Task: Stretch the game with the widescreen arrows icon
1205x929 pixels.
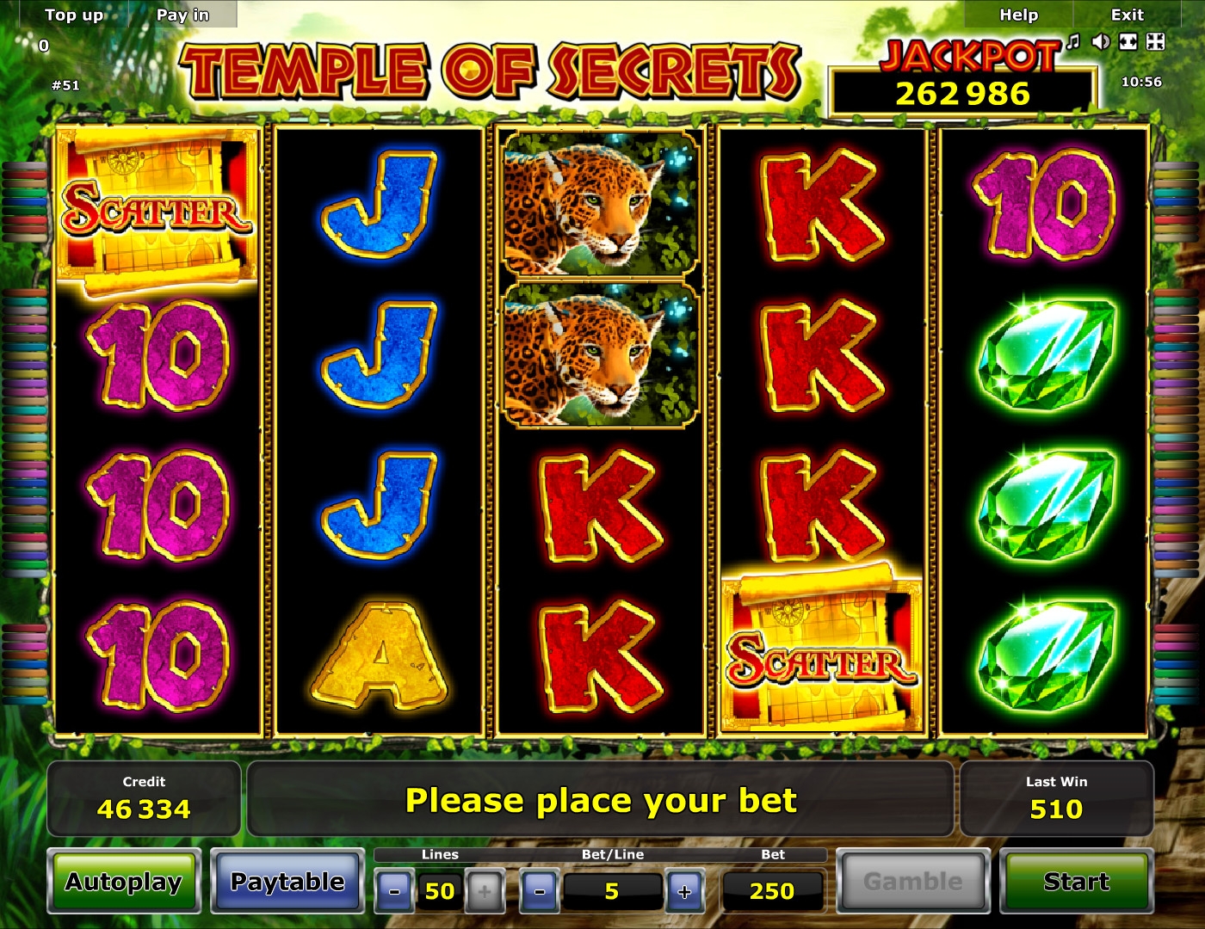Action: [1128, 41]
